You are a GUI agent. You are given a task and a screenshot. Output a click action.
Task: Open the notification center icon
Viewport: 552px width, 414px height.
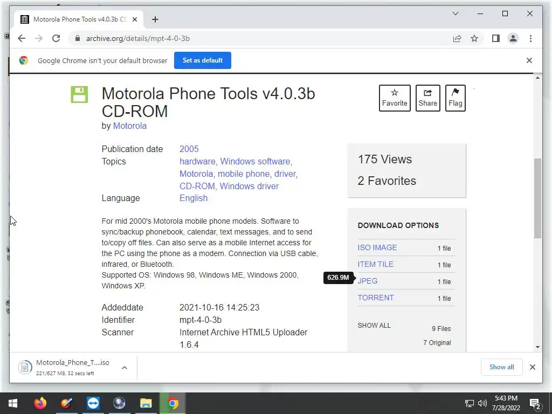pos(535,404)
